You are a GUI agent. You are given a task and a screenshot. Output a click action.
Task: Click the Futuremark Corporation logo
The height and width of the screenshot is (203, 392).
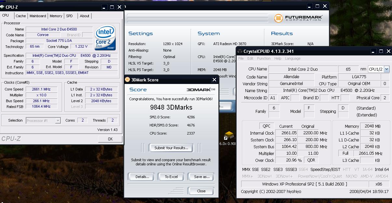point(298,18)
